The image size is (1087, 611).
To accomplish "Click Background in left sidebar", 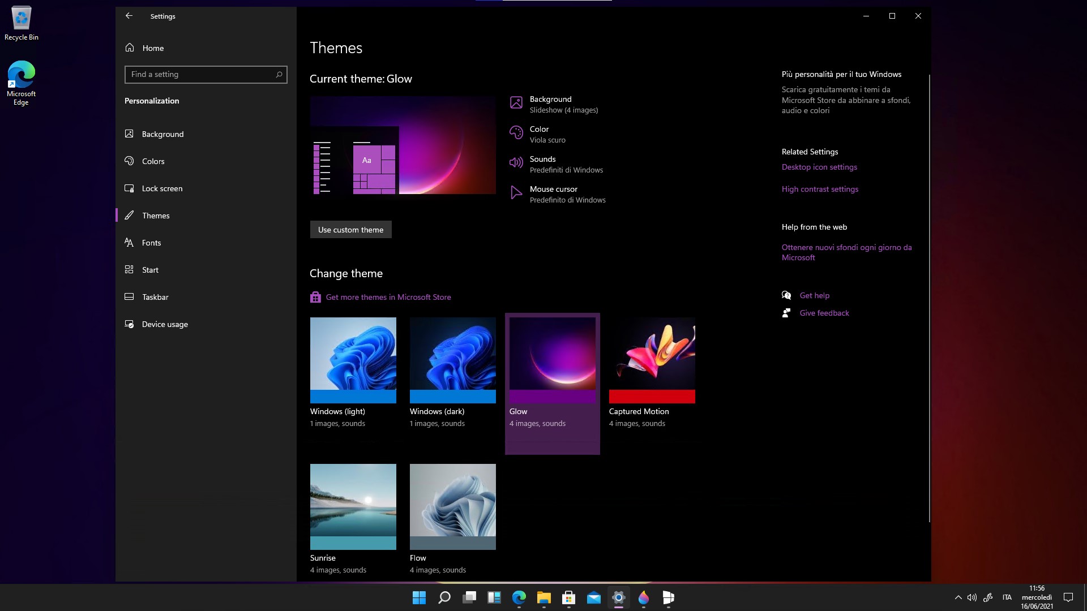I will [x=162, y=134].
